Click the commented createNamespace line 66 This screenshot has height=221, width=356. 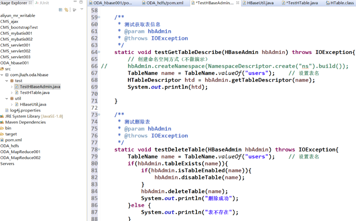tap(238, 66)
